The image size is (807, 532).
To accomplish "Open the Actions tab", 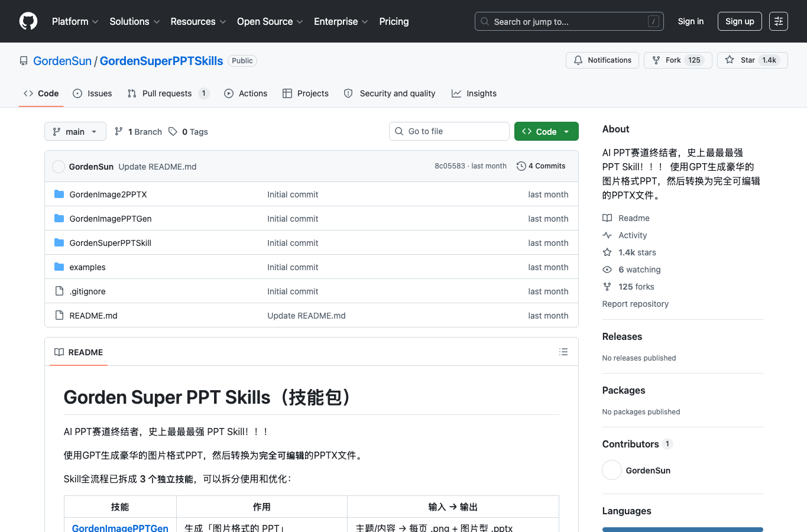I will tap(246, 93).
